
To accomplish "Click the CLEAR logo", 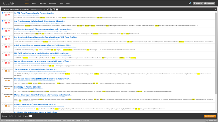I will coord(8,3).
